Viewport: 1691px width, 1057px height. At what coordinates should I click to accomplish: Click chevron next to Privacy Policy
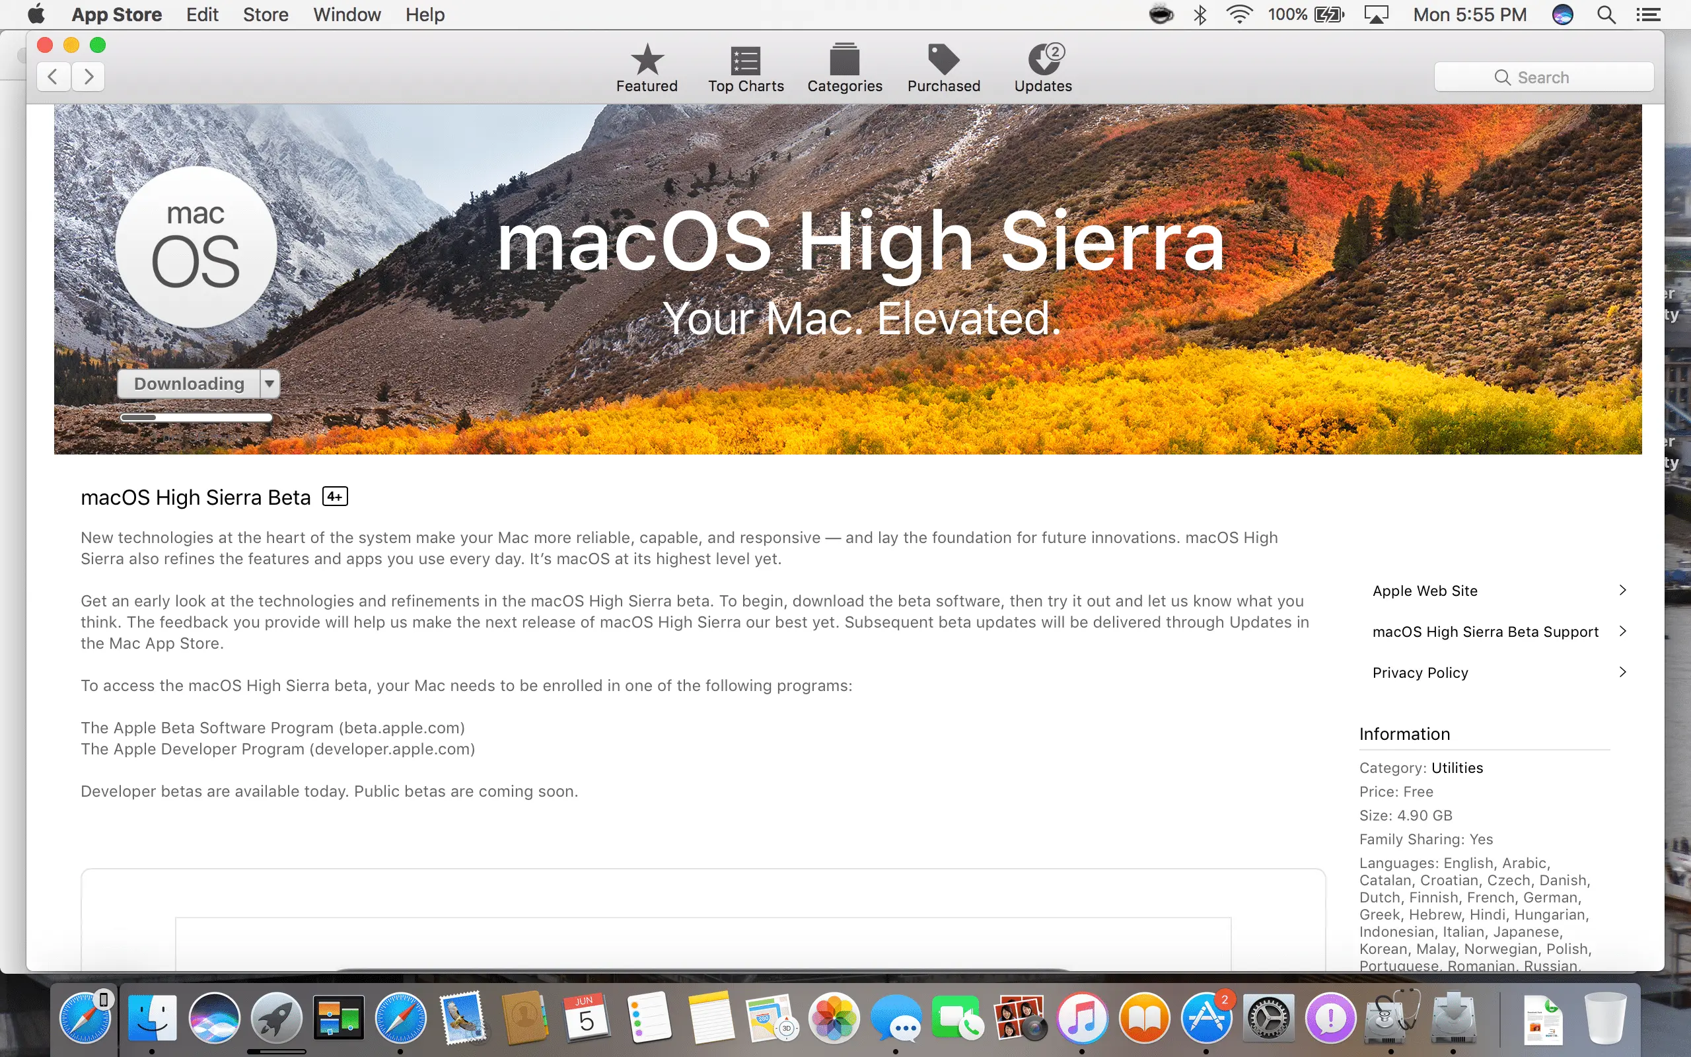1622,672
